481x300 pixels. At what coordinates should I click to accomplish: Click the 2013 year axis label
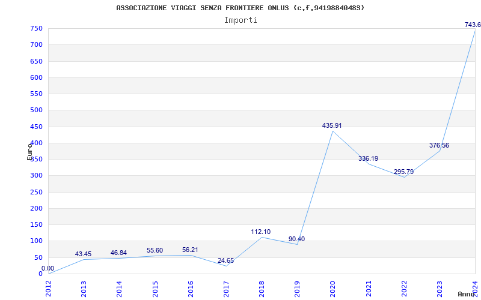(84, 288)
